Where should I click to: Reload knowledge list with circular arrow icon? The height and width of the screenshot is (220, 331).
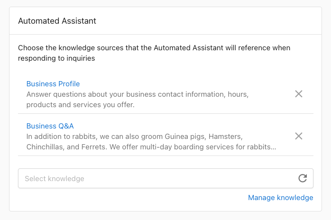click(303, 178)
